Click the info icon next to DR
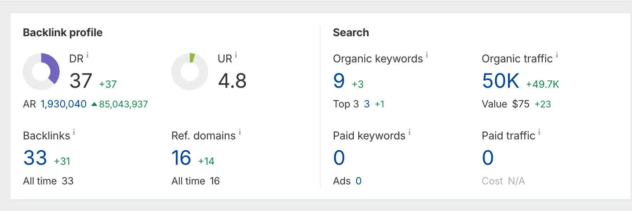 87,55
